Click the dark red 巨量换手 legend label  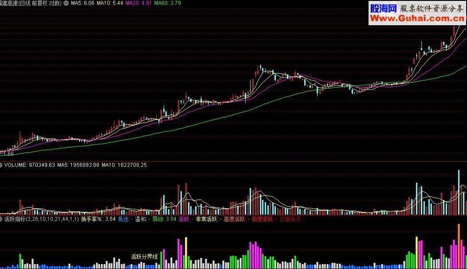pyautogui.click(x=292, y=219)
